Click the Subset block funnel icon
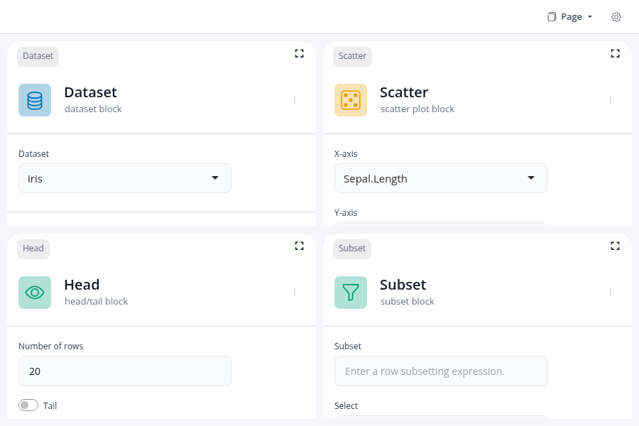Image resolution: width=639 pixels, height=426 pixels. pos(351,293)
